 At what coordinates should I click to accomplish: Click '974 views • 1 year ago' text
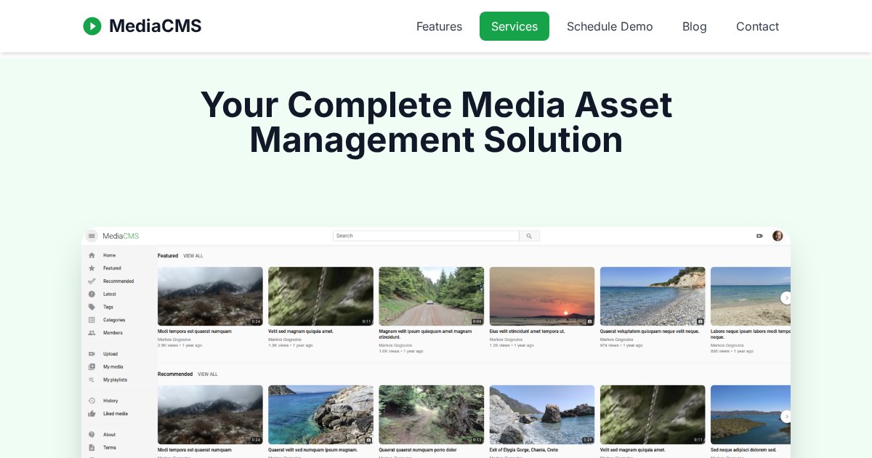(621, 345)
